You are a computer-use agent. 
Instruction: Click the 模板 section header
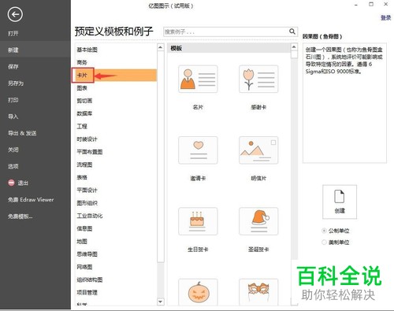[x=229, y=48]
